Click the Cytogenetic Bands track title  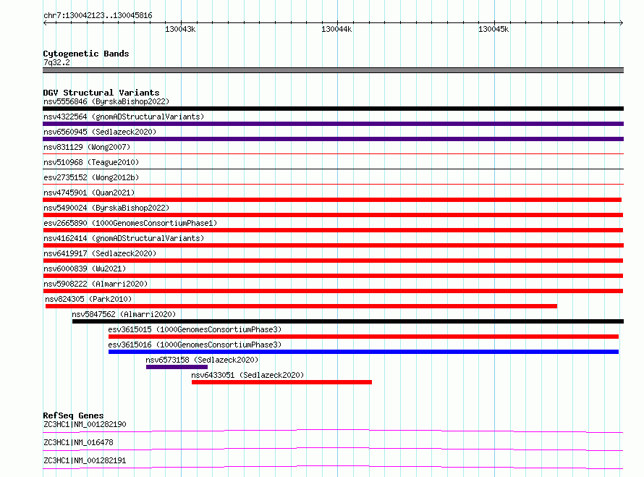click(86, 54)
